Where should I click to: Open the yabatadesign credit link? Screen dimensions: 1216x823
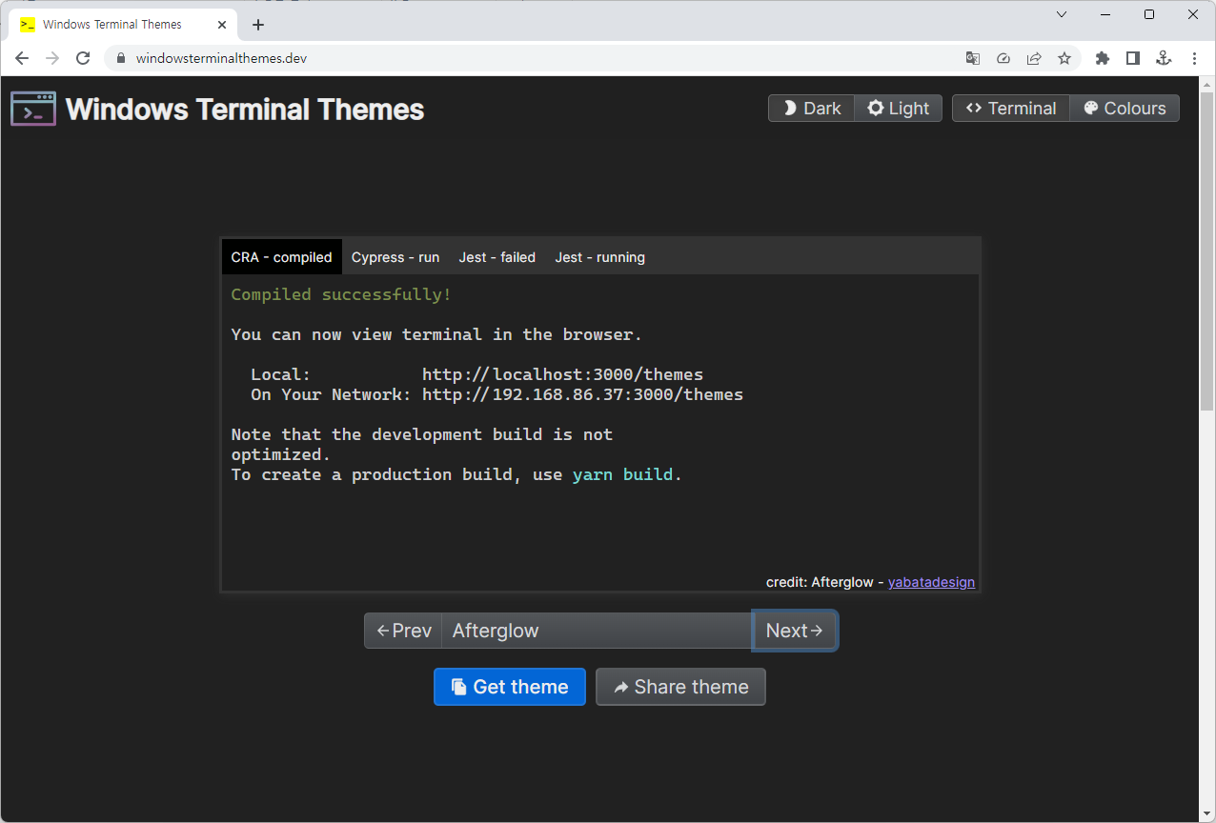point(931,582)
